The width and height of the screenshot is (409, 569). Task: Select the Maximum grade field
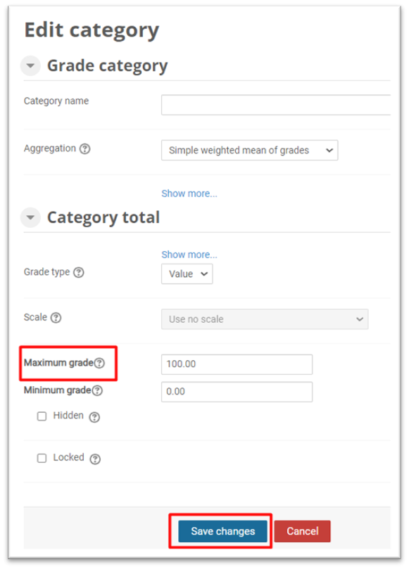click(x=237, y=364)
